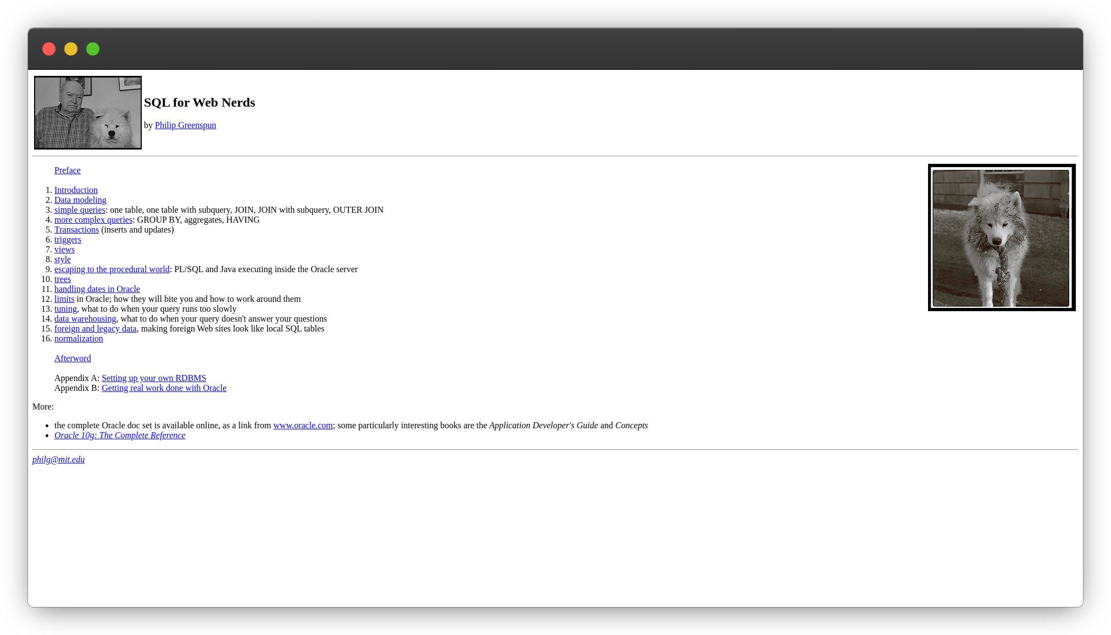Click the yellow minimize button
The height and width of the screenshot is (635, 1111).
click(x=70, y=49)
